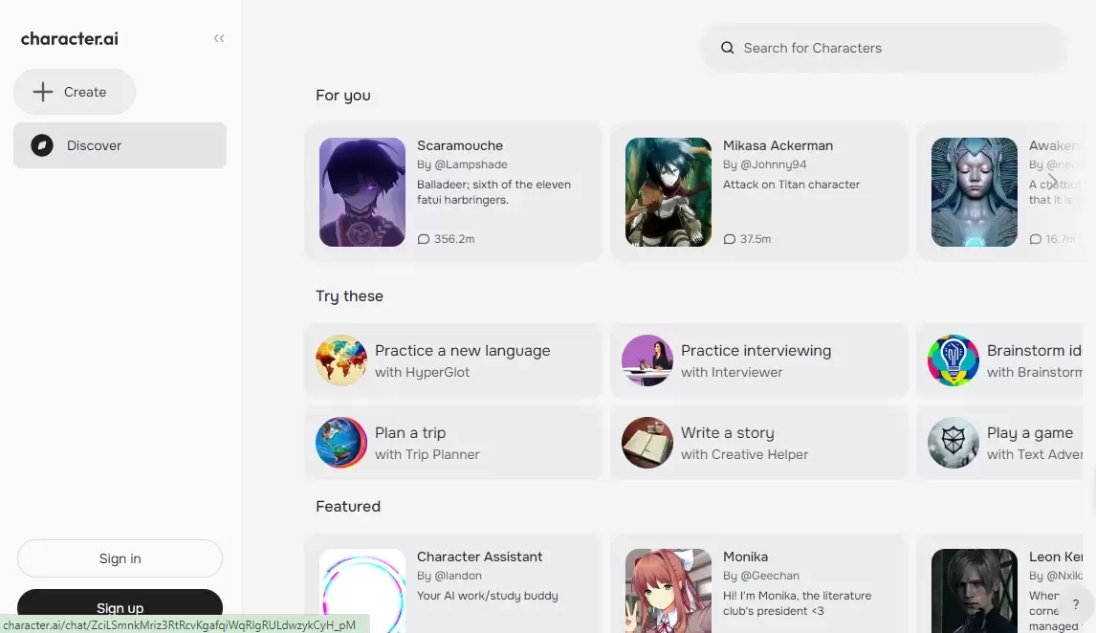Open the Awakened AI avatar thumbnail
The width and height of the screenshot is (1096, 633).
coord(975,192)
